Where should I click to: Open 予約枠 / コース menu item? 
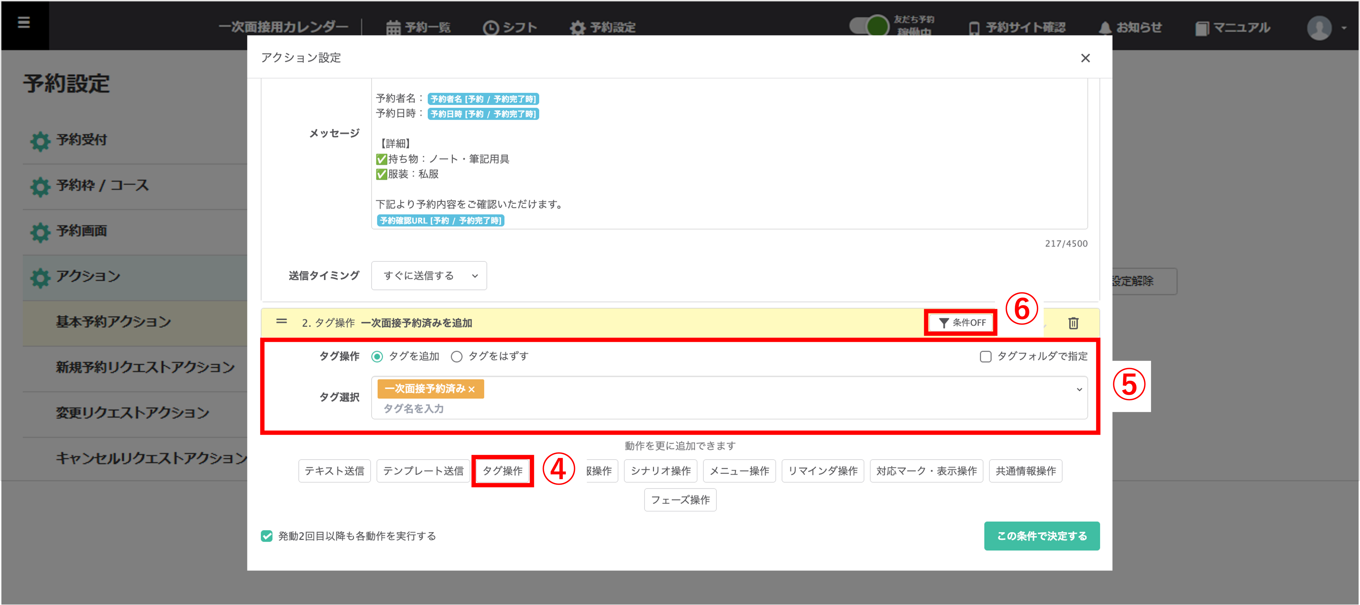click(x=102, y=186)
